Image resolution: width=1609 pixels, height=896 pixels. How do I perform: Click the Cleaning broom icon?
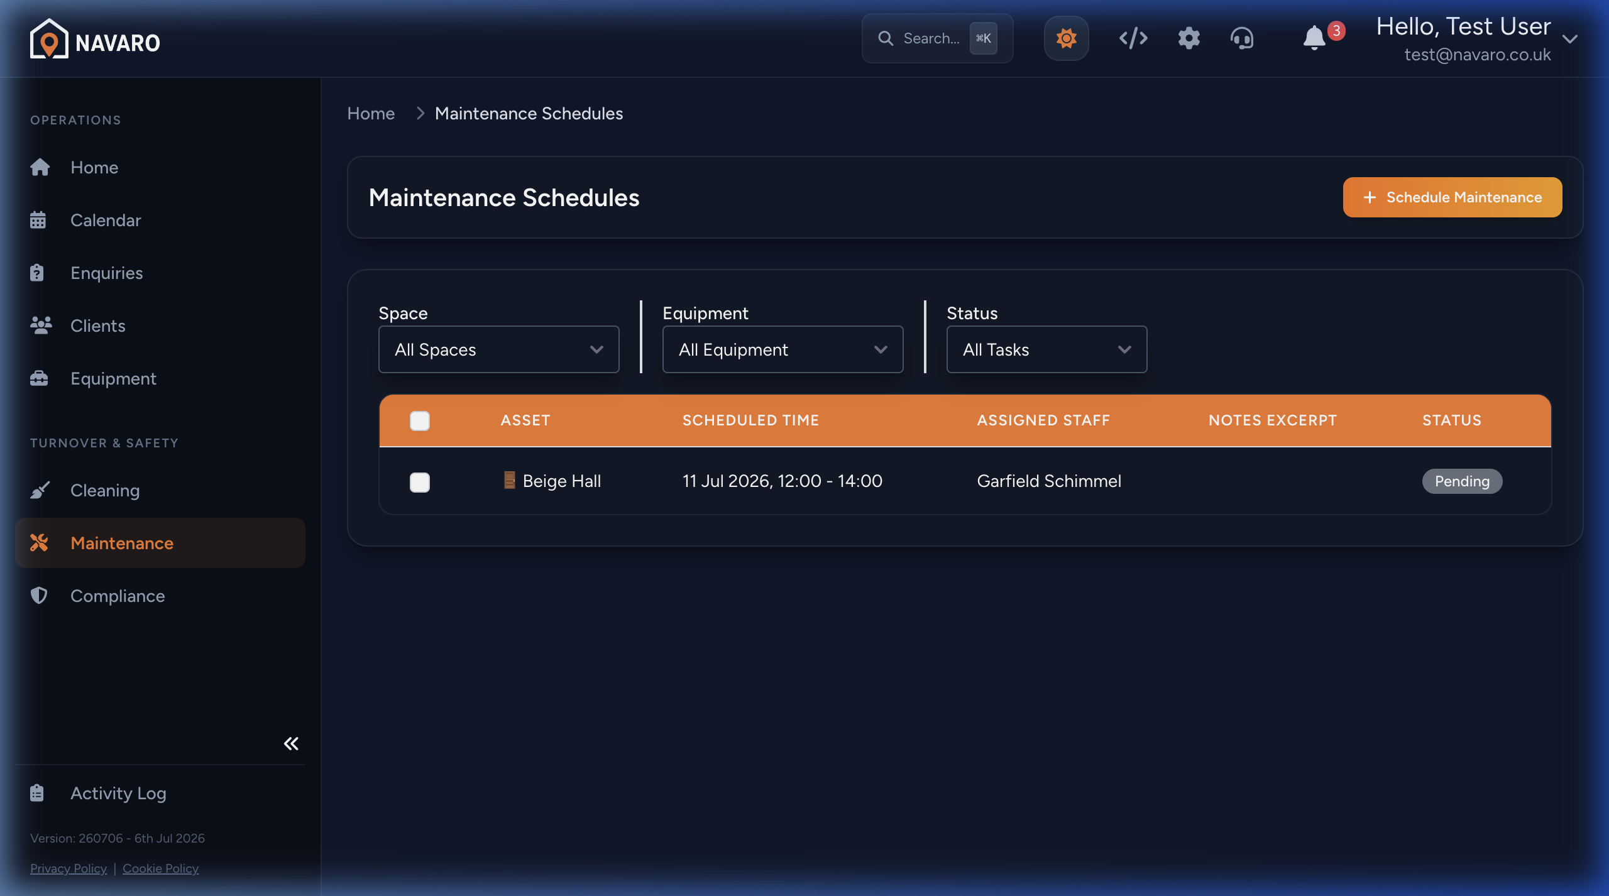[40, 490]
